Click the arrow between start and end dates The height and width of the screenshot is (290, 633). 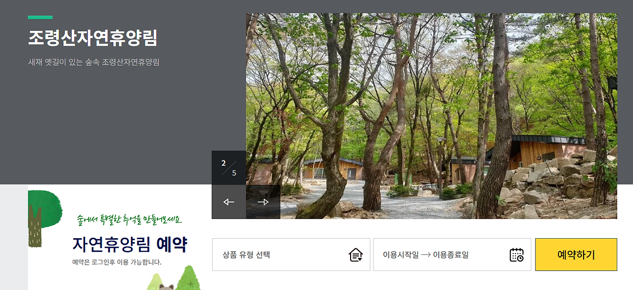[x=426, y=255]
